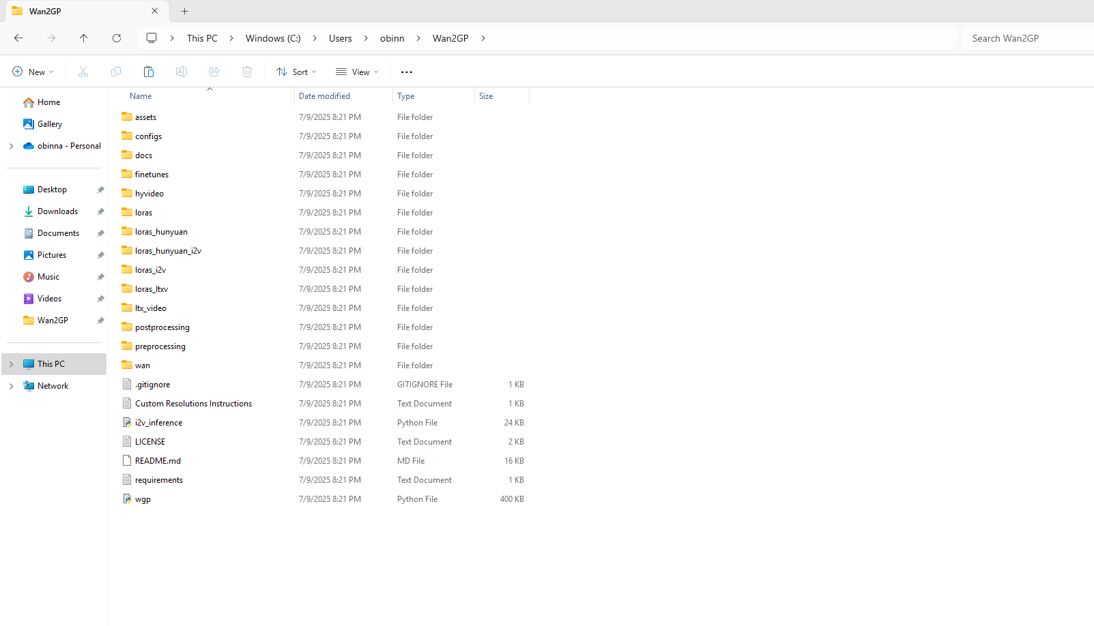Click the Copy icon in toolbar
The width and height of the screenshot is (1094, 626).
(x=116, y=72)
